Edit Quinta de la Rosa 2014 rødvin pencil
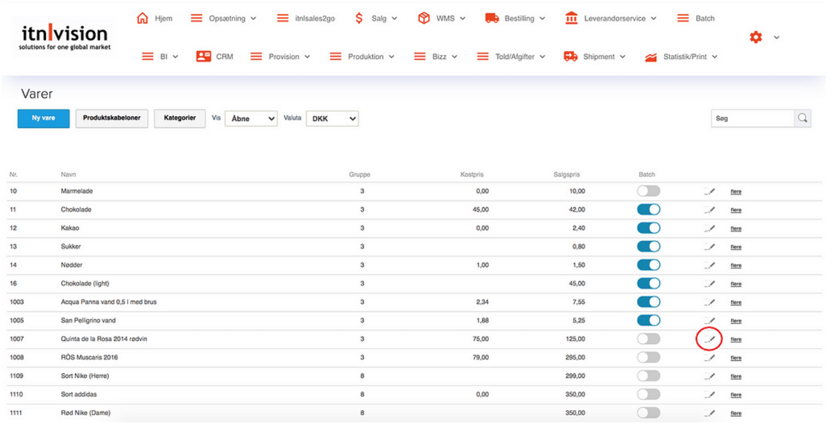This screenshot has width=840, height=438. 710,339
